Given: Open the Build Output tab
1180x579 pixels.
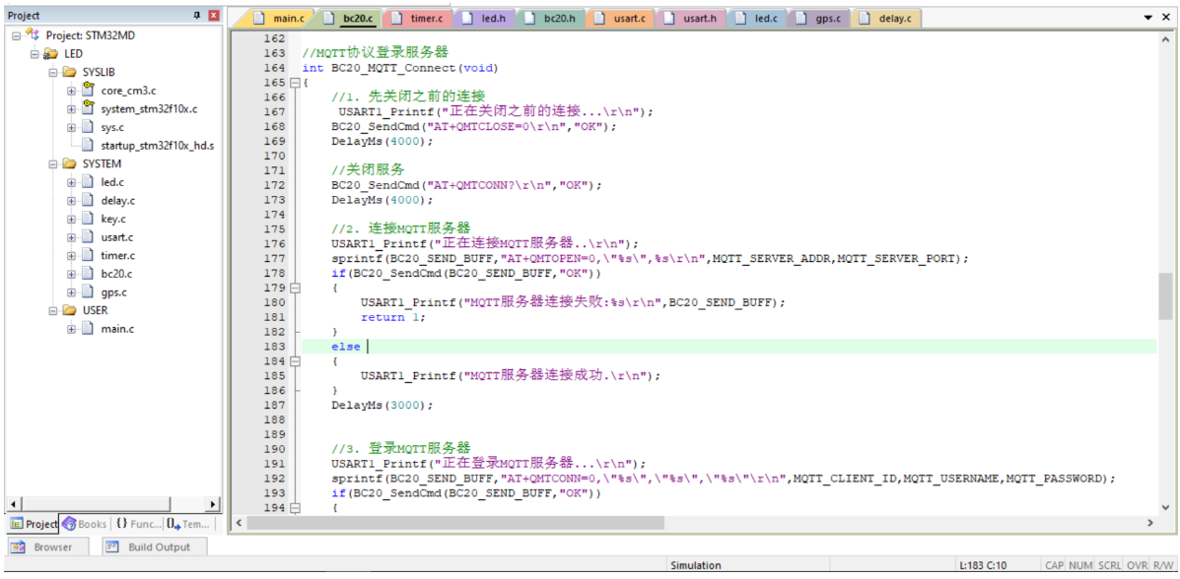Looking at the screenshot, I should coord(154,547).
